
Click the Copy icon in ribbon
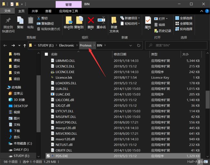(20, 20)
